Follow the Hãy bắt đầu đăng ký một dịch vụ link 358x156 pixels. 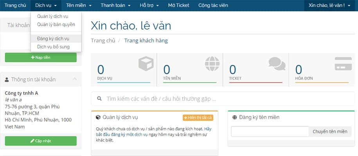(154, 132)
